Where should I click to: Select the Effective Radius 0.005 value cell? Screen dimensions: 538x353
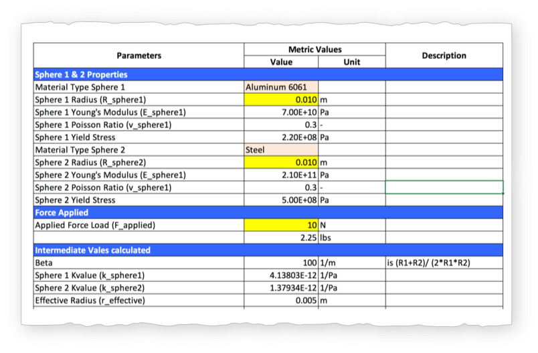pos(281,301)
